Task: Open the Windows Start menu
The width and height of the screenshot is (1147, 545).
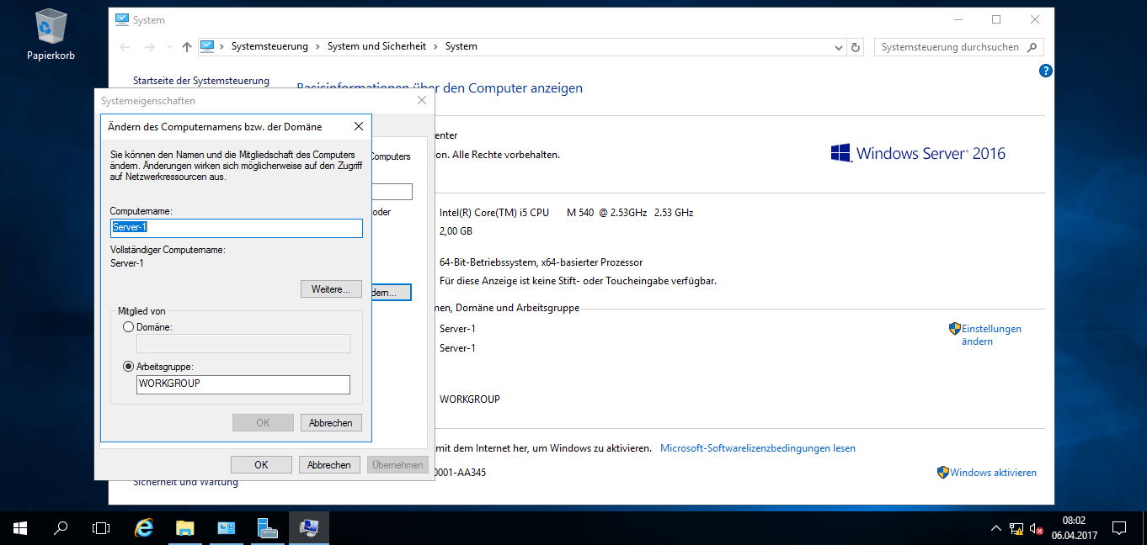Action: click(x=20, y=528)
